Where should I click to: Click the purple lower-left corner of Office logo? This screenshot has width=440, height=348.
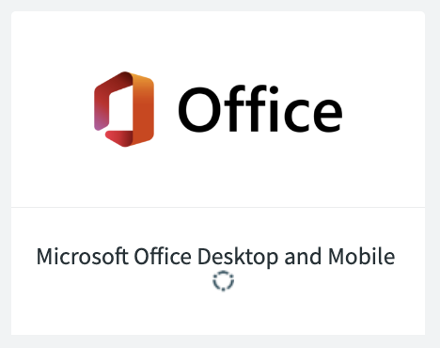click(100, 123)
